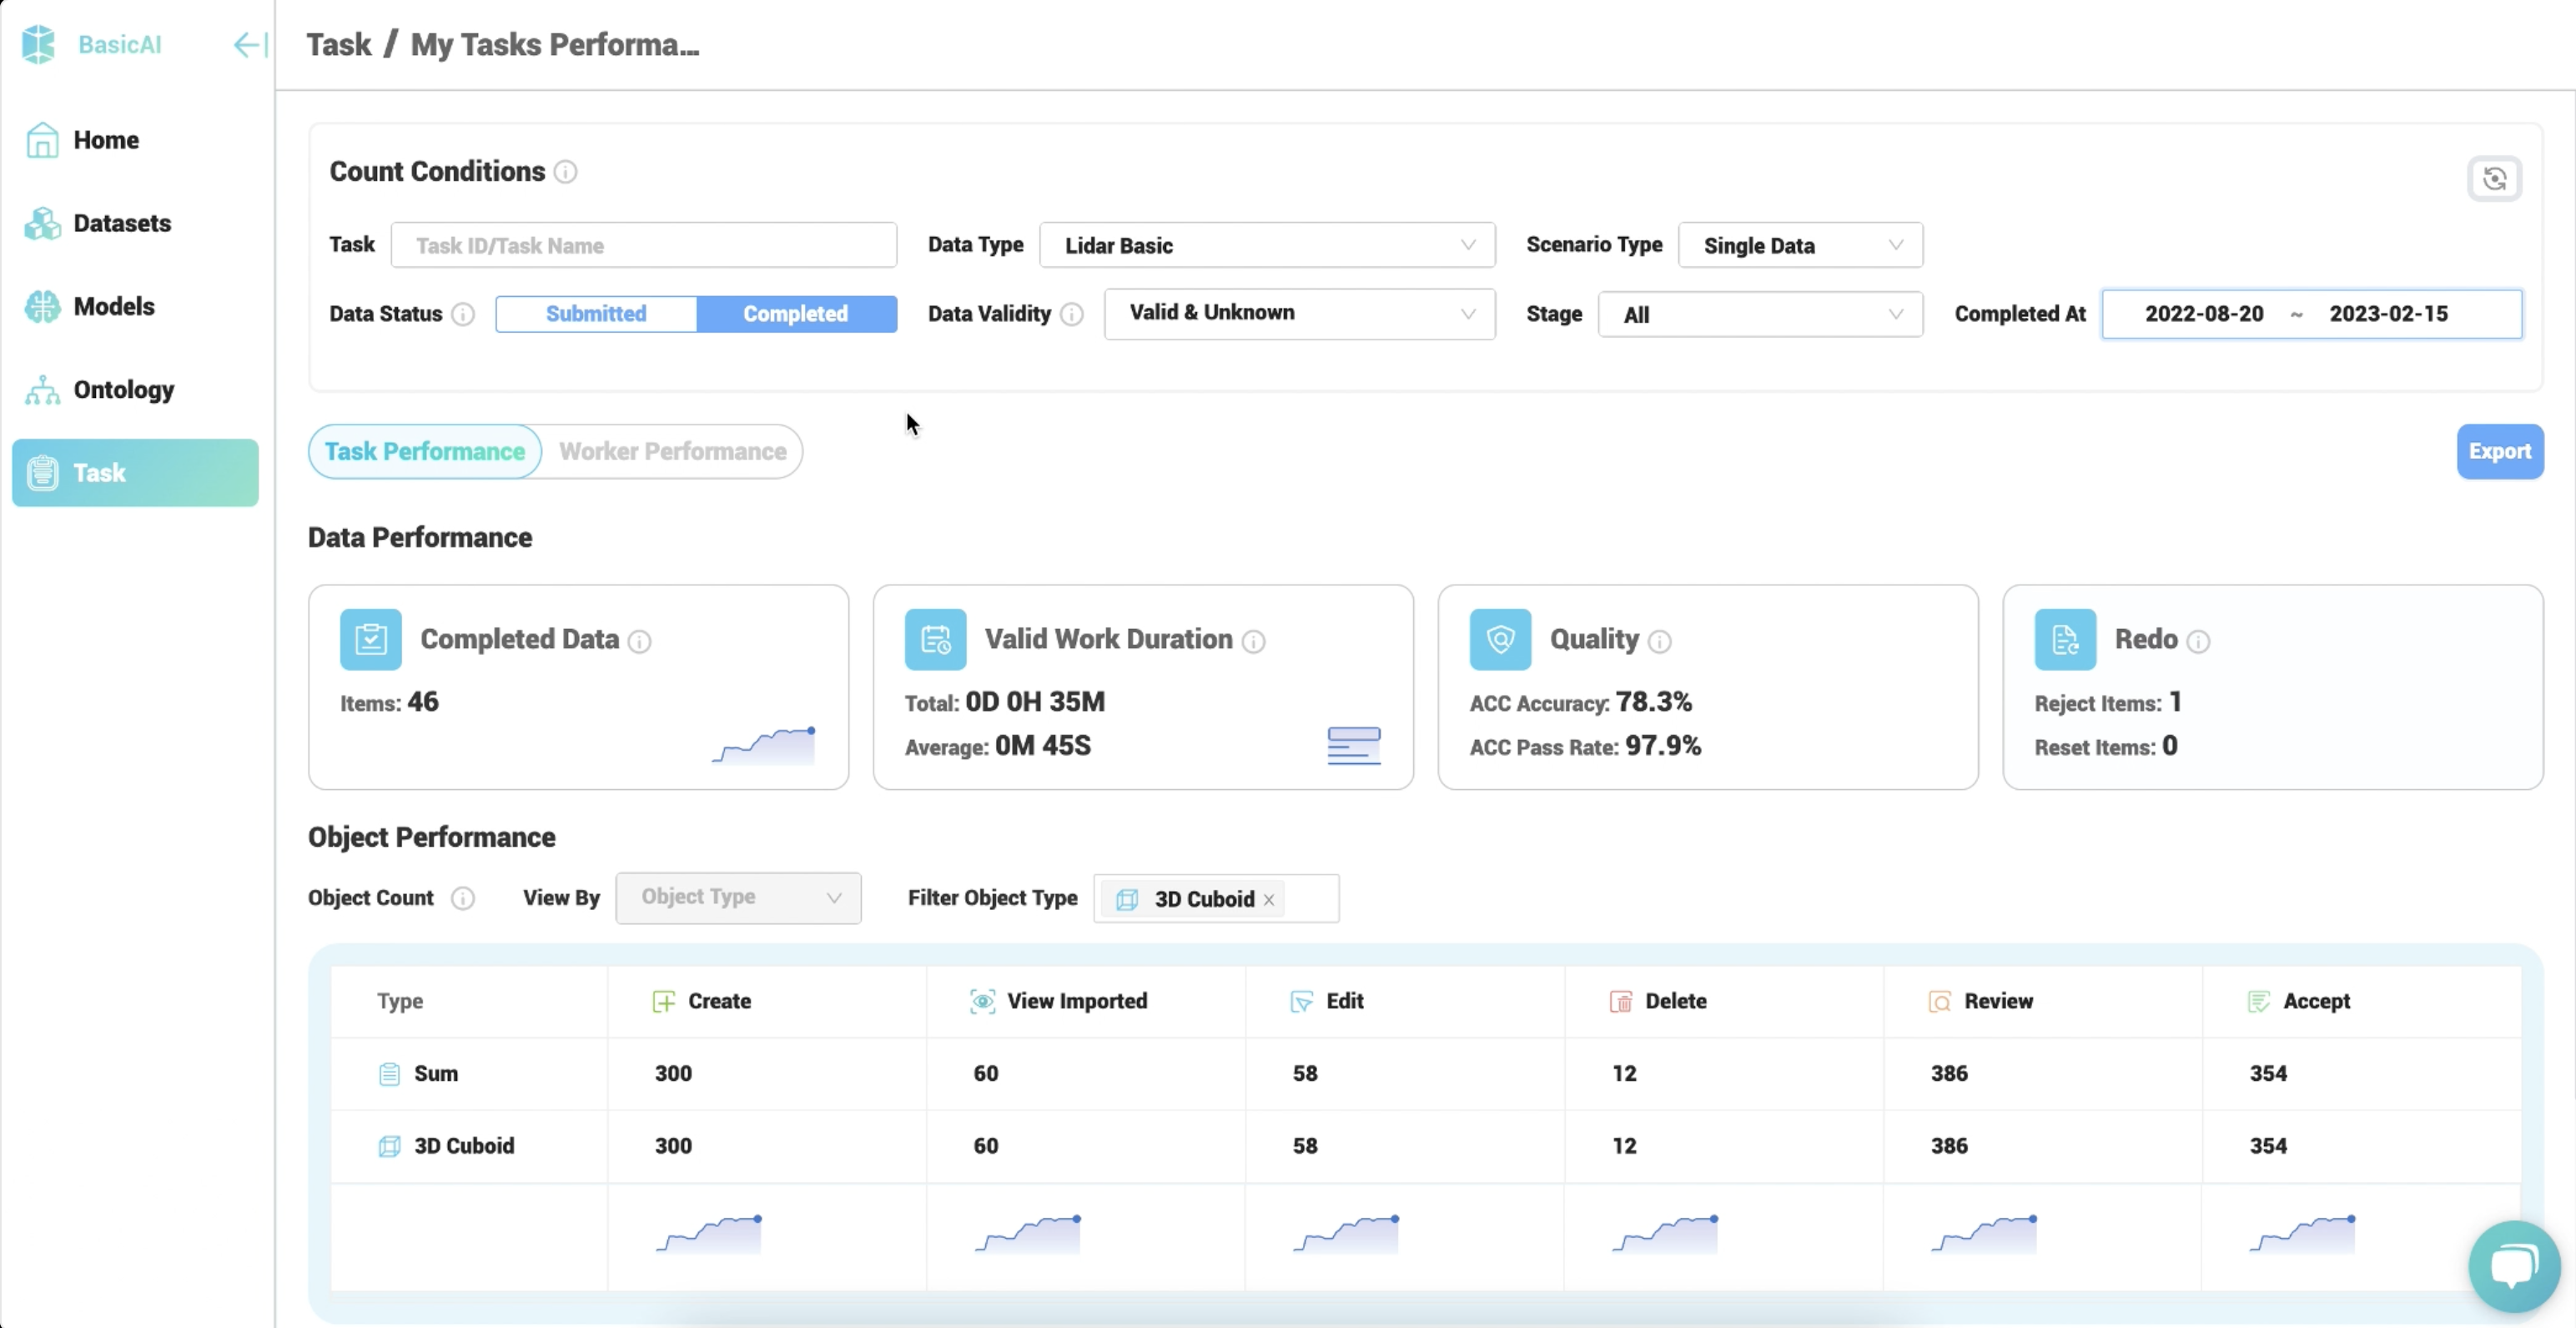Click the Edit column header icon
The height and width of the screenshot is (1328, 2576).
(1301, 1001)
